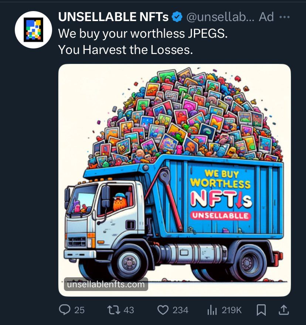Open view analytics bar chart icon
The width and height of the screenshot is (306, 325).
[x=212, y=310]
